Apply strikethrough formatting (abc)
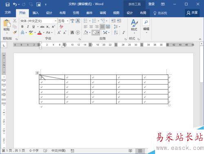This screenshot has height=154, width=204. point(42,27)
